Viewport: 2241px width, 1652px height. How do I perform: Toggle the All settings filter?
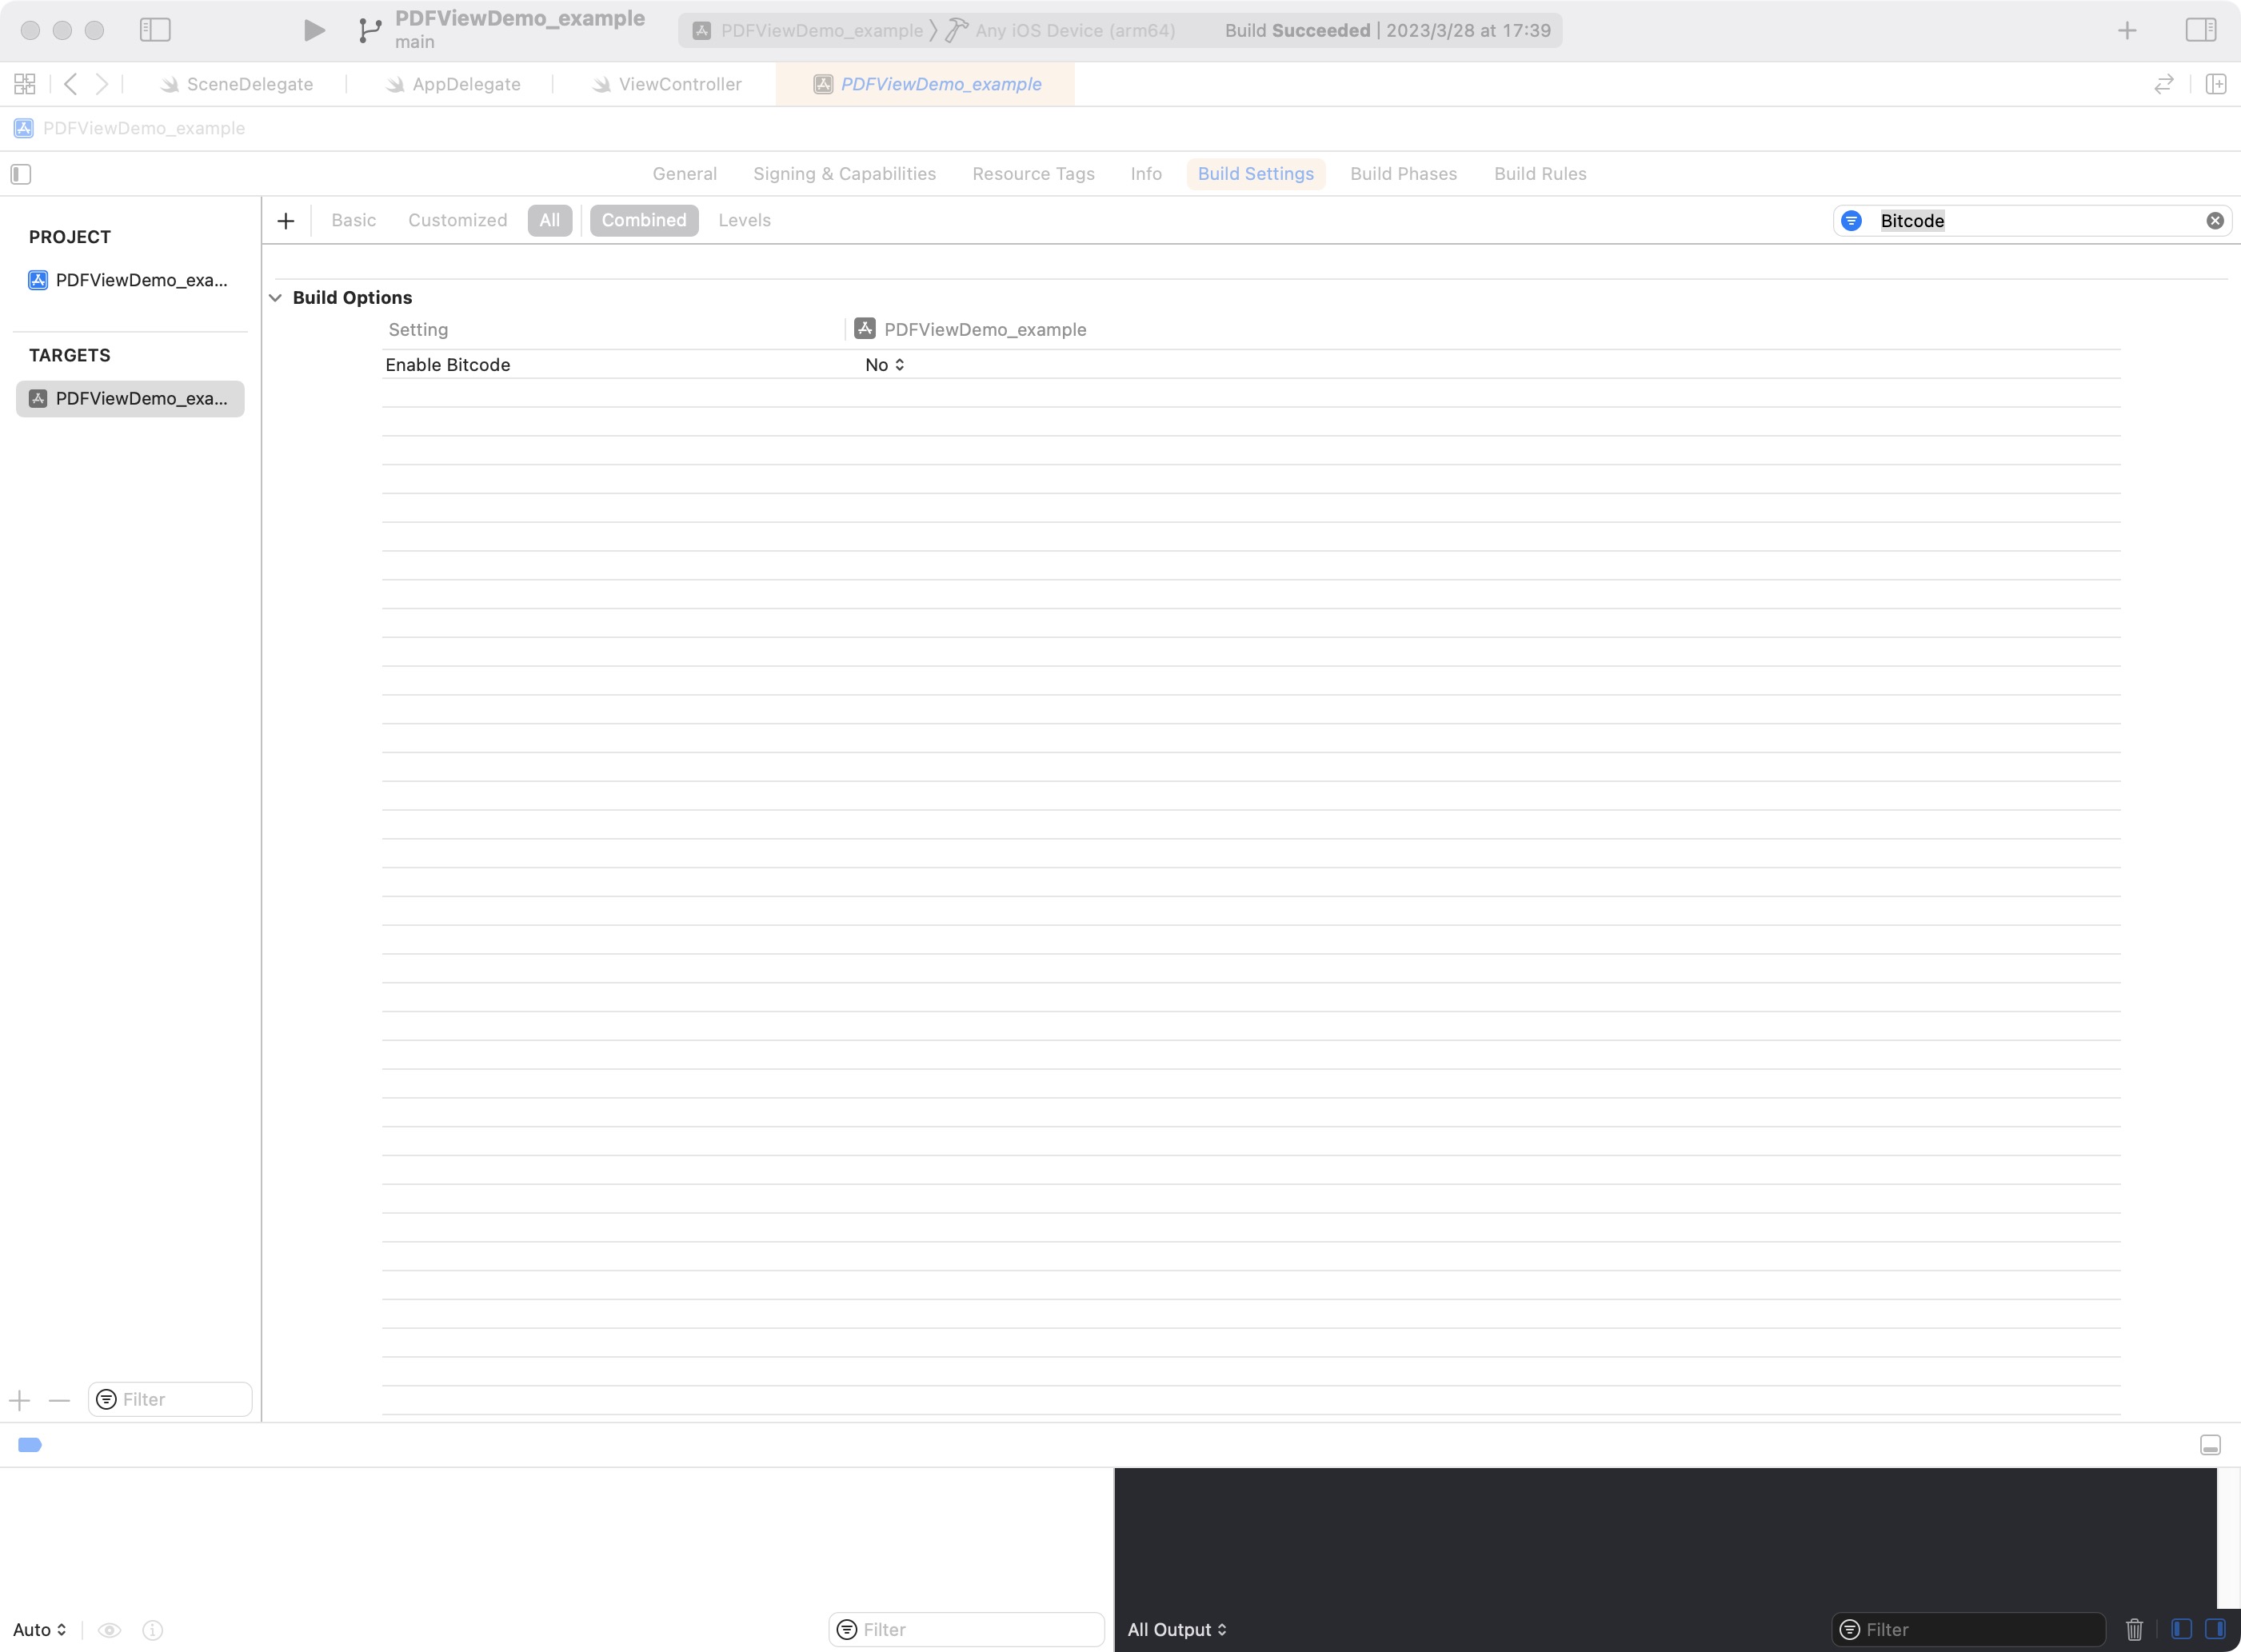(x=549, y=220)
